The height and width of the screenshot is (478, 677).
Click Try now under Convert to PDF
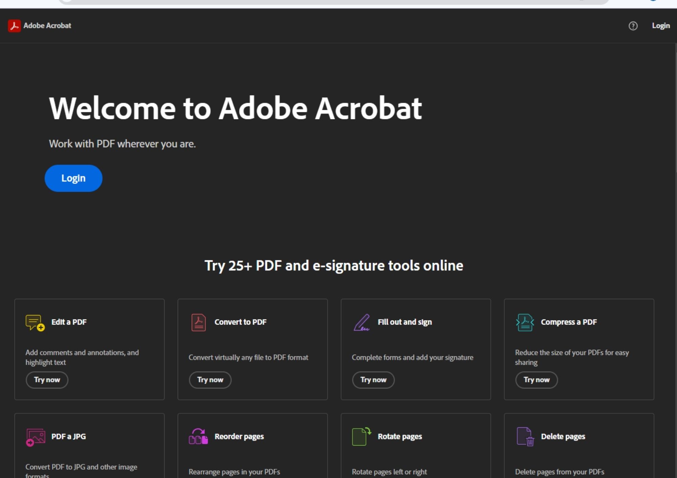(x=210, y=380)
